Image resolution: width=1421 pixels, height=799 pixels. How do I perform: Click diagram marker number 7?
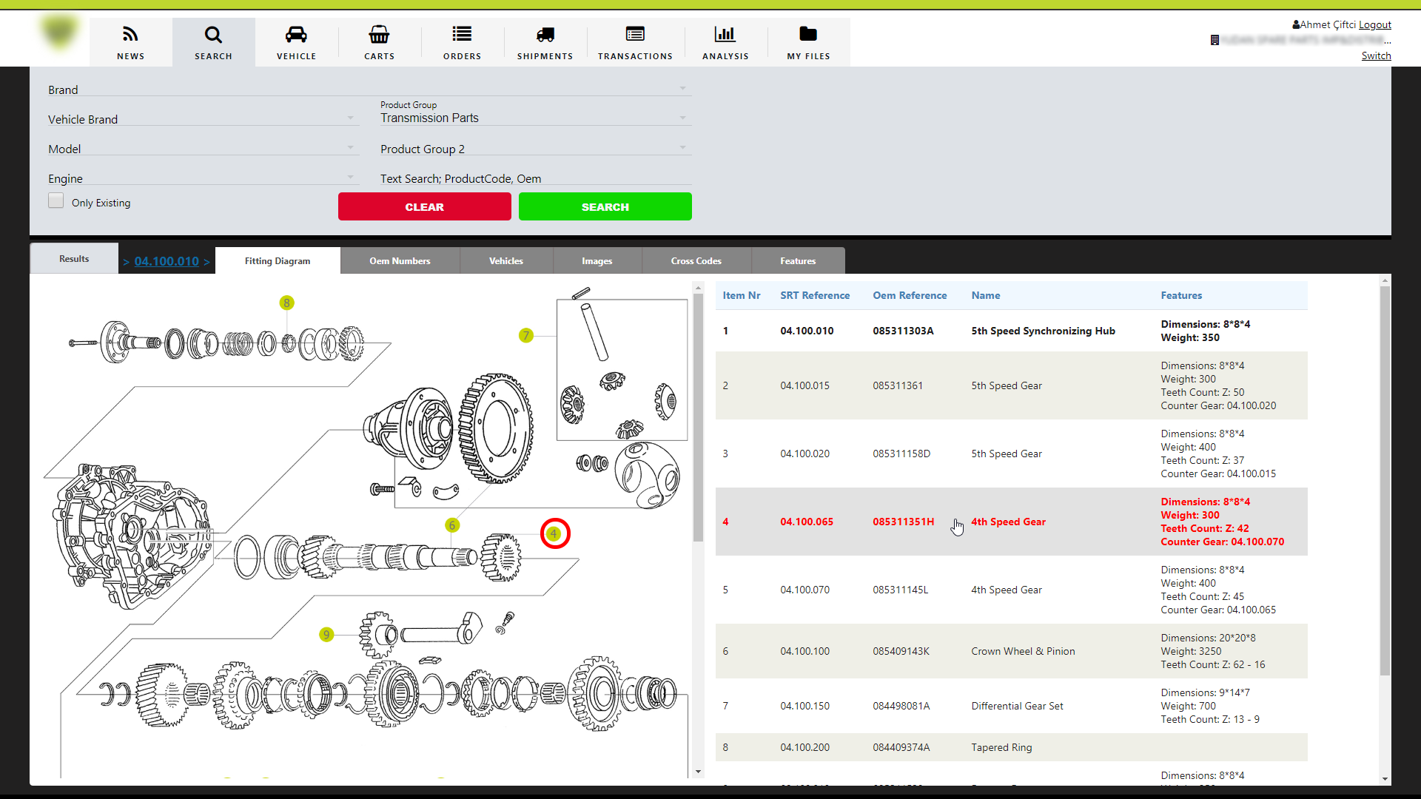(x=526, y=336)
